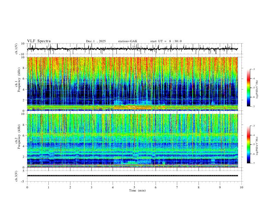Click the "1" tick on the time axis
Screen dimensions: 272x210
48,187
